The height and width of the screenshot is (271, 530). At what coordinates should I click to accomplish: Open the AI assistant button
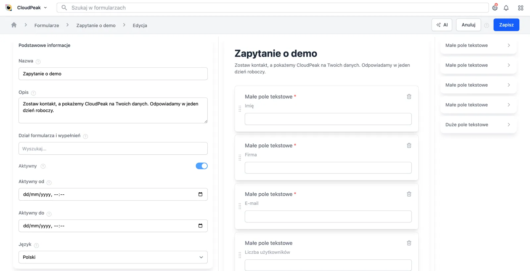[x=442, y=25]
